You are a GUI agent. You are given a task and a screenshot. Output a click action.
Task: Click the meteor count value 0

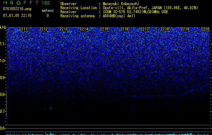pyautogui.click(x=48, y=16)
